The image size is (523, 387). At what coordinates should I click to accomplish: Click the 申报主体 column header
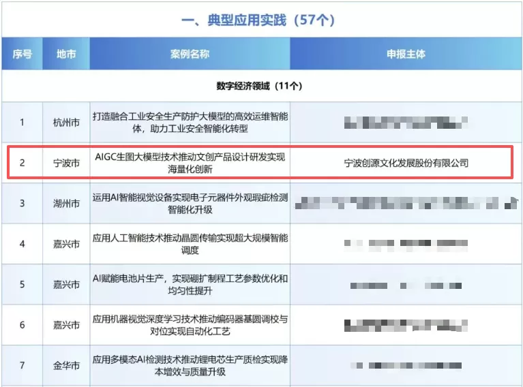click(x=406, y=54)
